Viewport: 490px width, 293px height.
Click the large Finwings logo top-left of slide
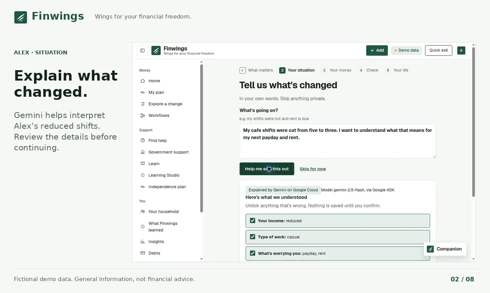tap(20, 17)
